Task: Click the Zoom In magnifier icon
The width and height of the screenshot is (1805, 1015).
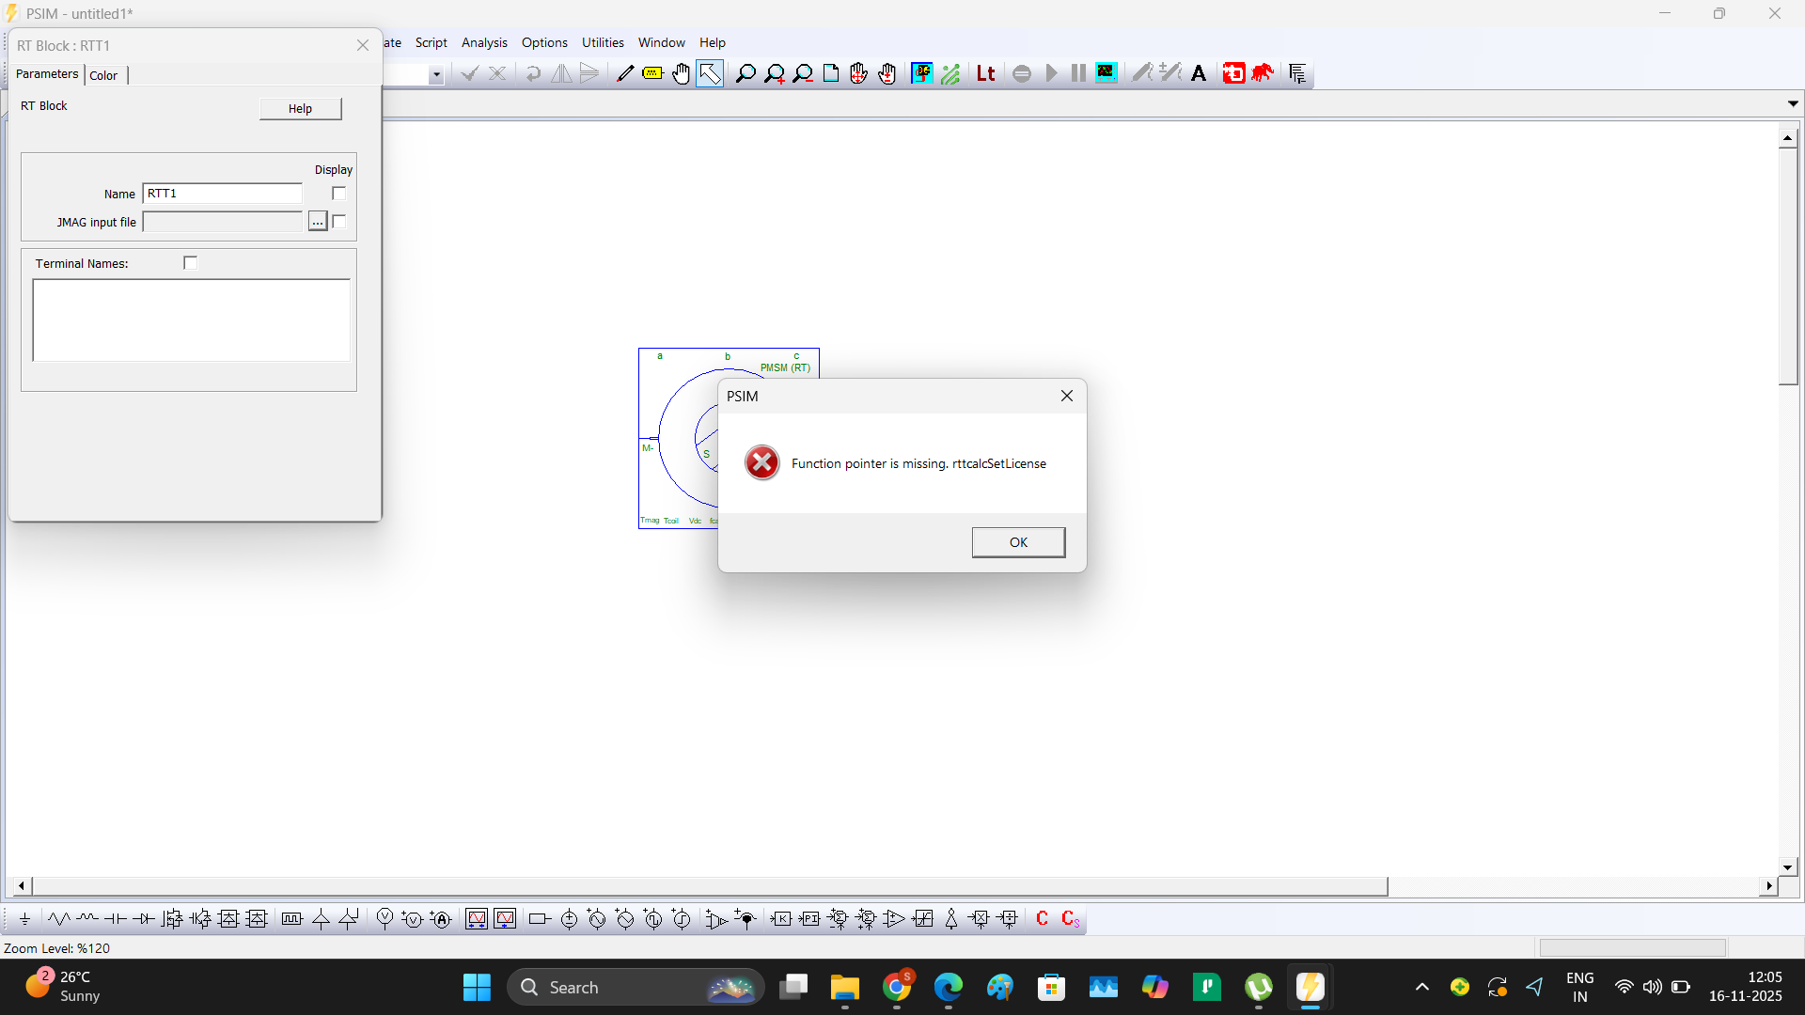Action: pos(774,73)
